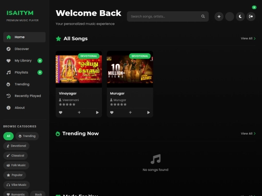Filter by Folk Music category chip
Screen dimensions: 262x196
[16, 165]
